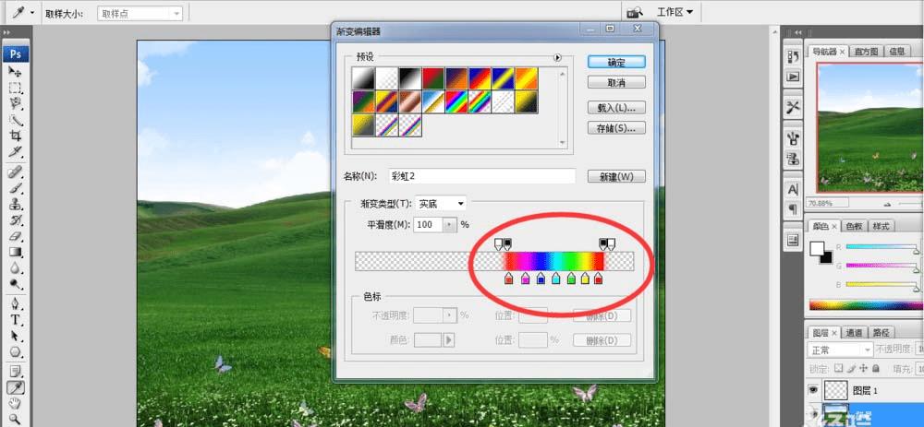Select the Lasso tool
Screen dimensions: 924x427
pos(16,104)
